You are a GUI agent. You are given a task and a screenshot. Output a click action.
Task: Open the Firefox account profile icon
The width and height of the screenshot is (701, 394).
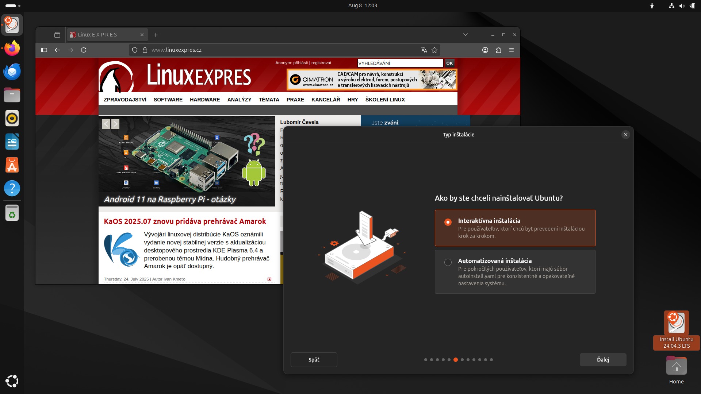pos(485,50)
